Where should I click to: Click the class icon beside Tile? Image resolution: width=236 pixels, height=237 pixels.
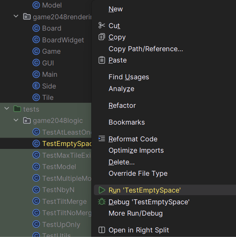[x=36, y=97]
